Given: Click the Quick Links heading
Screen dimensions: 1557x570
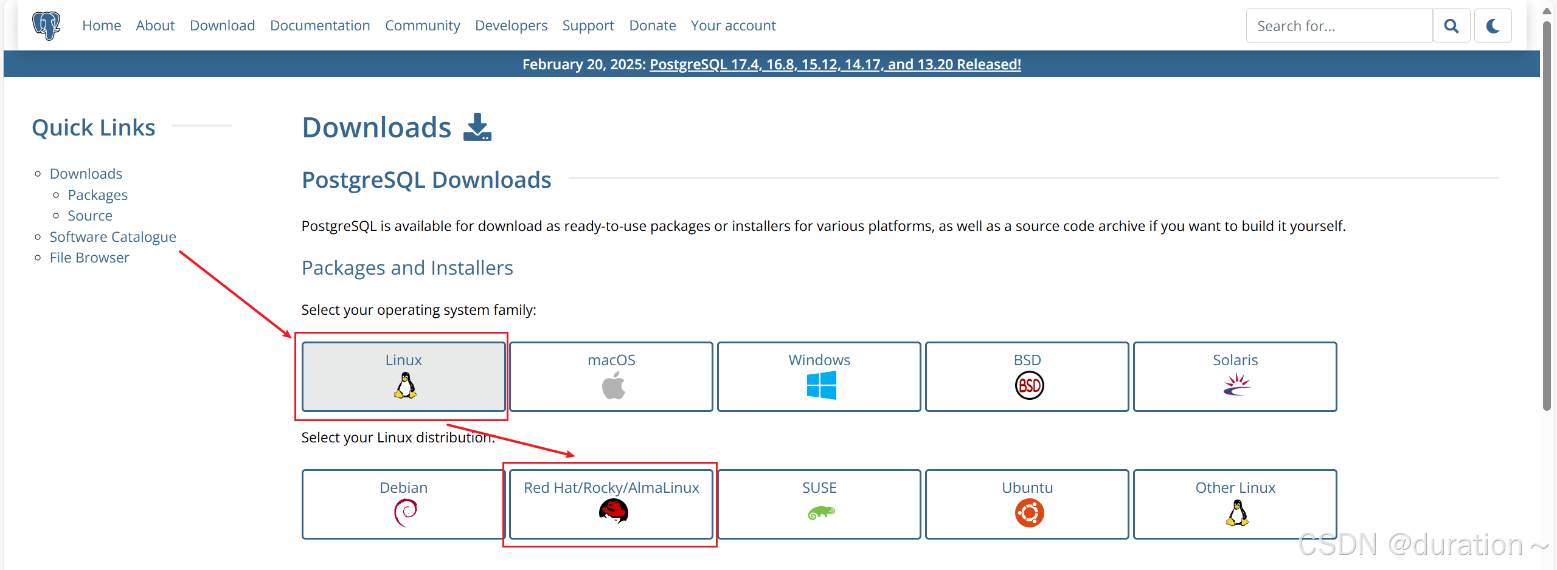Looking at the screenshot, I should 94,128.
